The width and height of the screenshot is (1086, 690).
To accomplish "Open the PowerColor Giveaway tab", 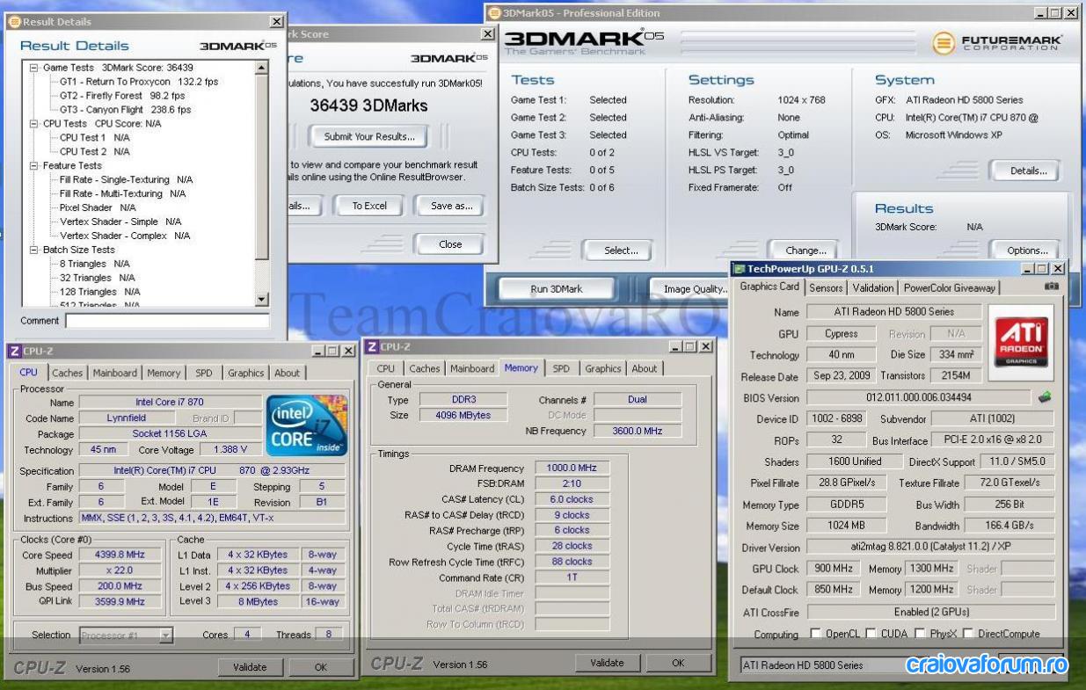I will click(950, 287).
